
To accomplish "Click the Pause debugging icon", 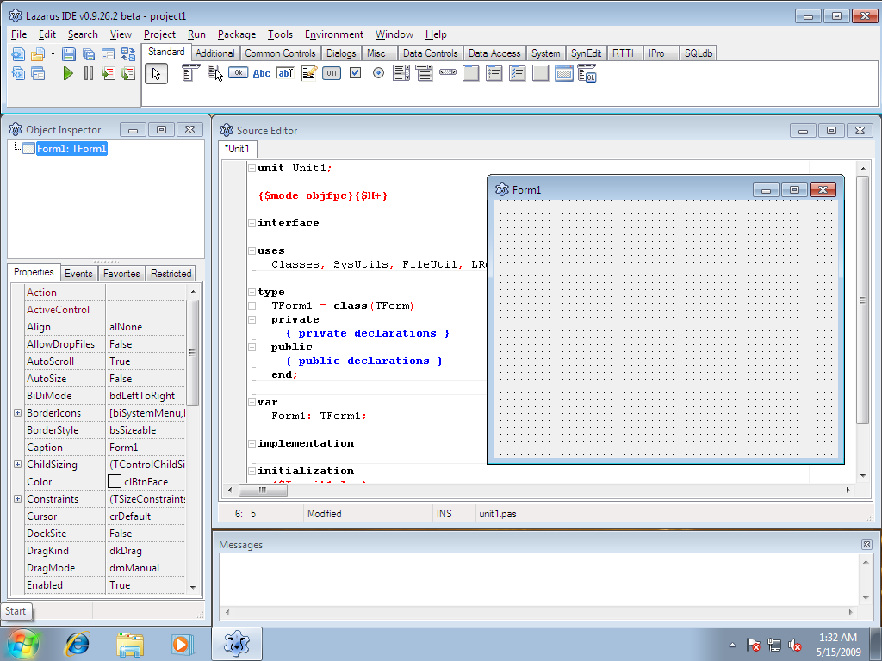I will pos(89,73).
